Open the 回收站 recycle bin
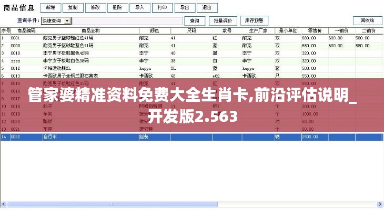This screenshot has height=210, width=384. (x=367, y=20)
